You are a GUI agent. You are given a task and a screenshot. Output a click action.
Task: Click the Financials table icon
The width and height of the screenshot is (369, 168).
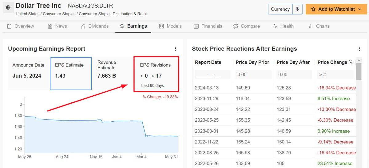[196, 26]
